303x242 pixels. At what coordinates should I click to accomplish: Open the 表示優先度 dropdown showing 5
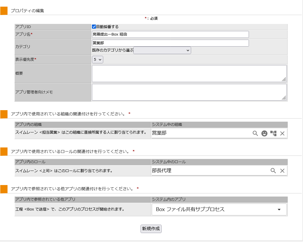pos(97,60)
